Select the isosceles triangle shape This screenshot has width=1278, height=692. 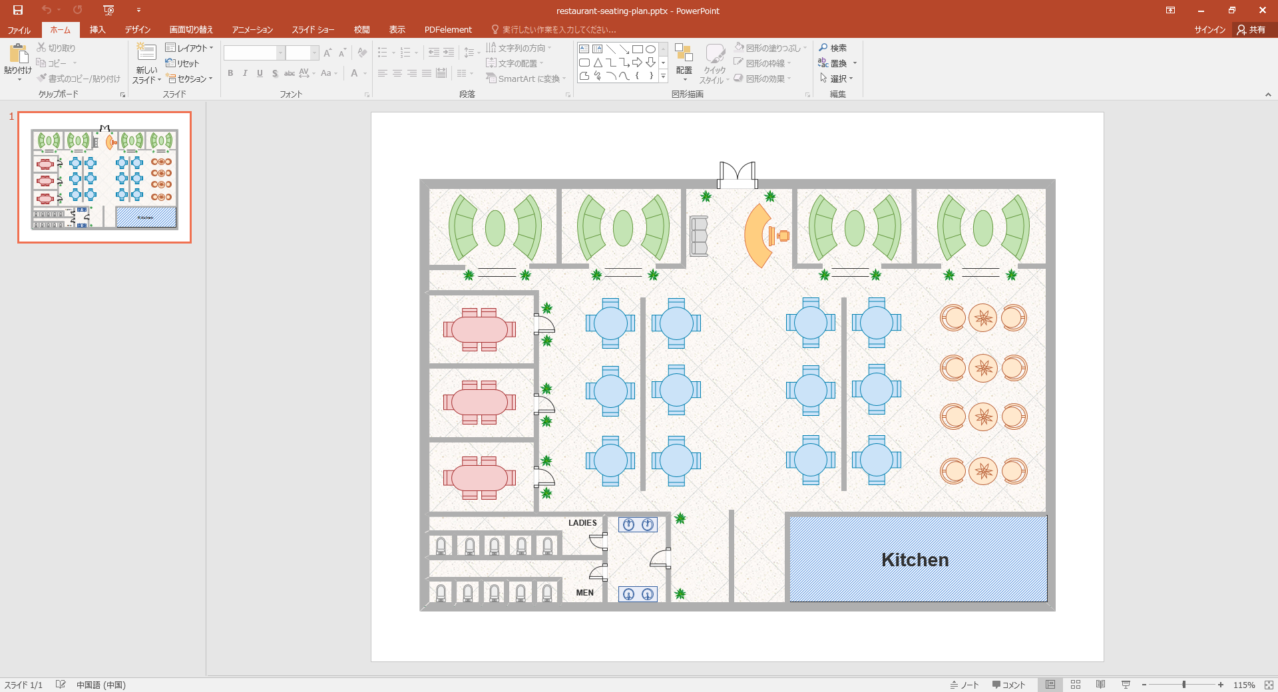[x=598, y=63]
